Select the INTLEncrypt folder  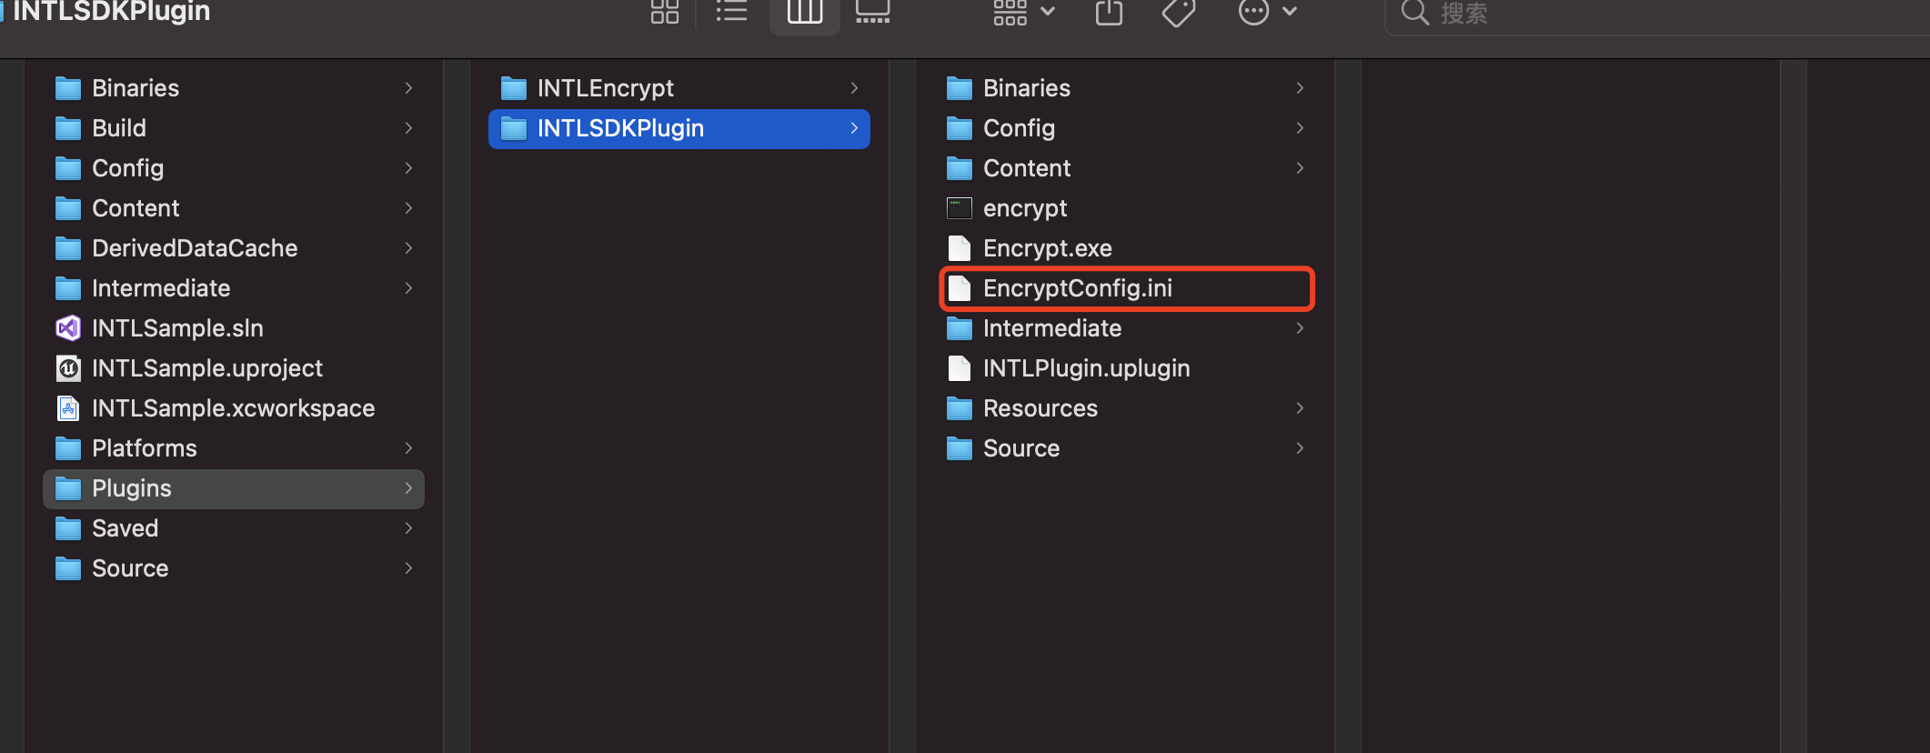(679, 88)
